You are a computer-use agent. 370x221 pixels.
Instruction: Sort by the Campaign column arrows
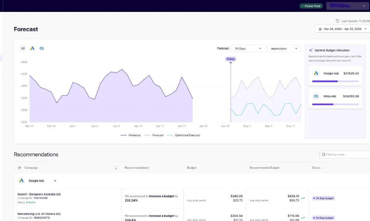(x=116, y=168)
